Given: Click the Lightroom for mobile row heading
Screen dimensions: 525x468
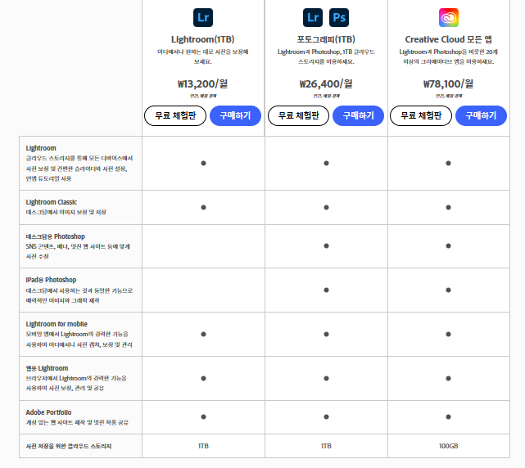Looking at the screenshot, I should coord(57,324).
